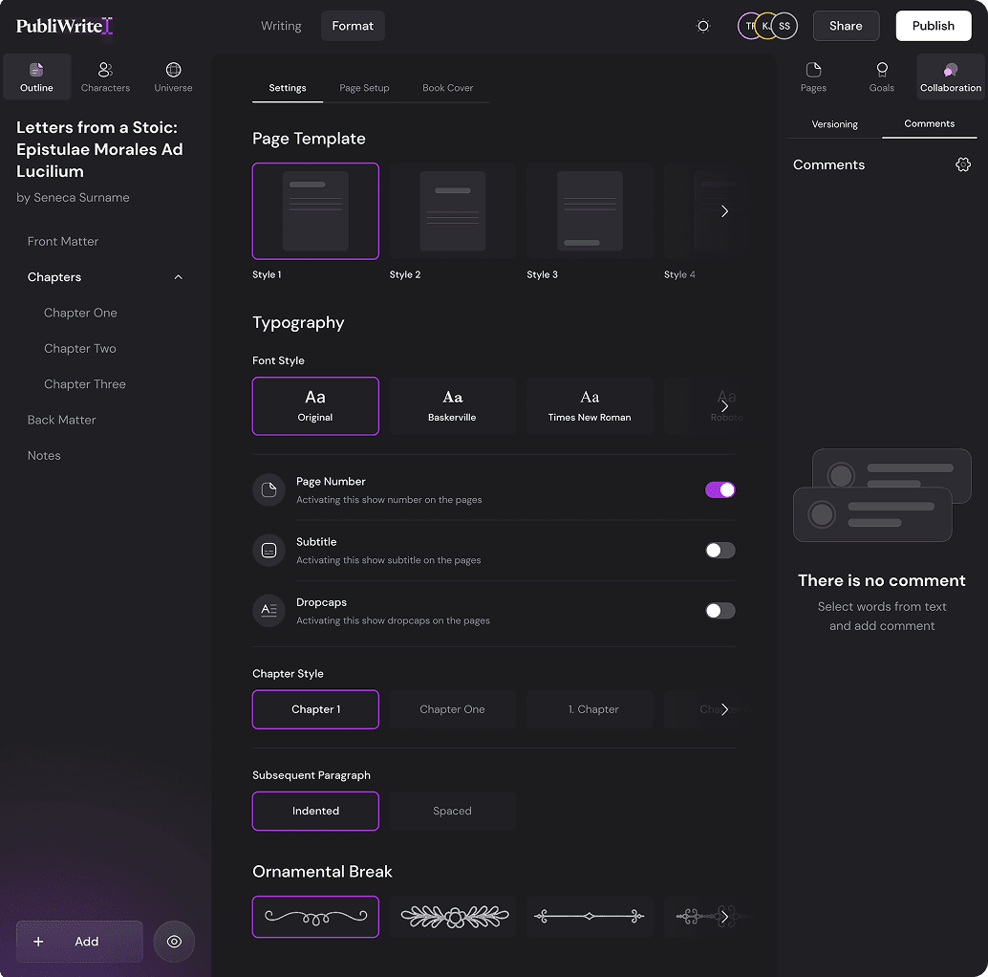This screenshot has height=977, width=988.
Task: Show more Font Style options arrow
Action: click(724, 406)
